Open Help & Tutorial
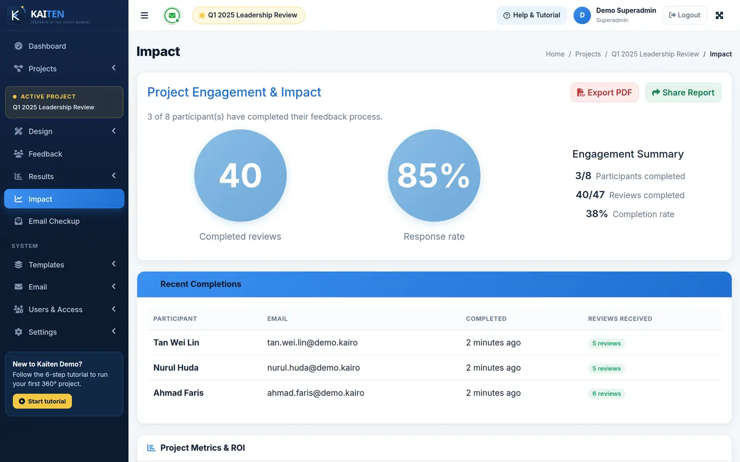Image resolution: width=740 pixels, height=462 pixels. click(532, 15)
